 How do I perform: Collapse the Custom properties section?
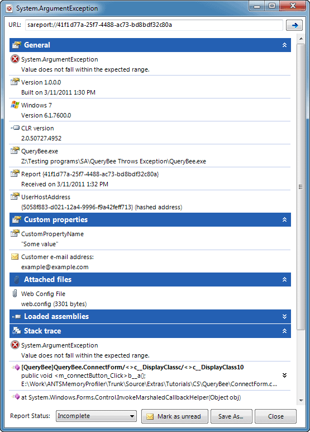click(x=284, y=219)
